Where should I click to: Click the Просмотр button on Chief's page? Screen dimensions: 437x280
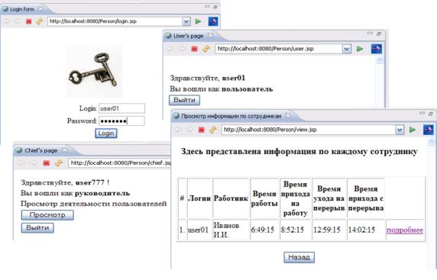coord(47,215)
